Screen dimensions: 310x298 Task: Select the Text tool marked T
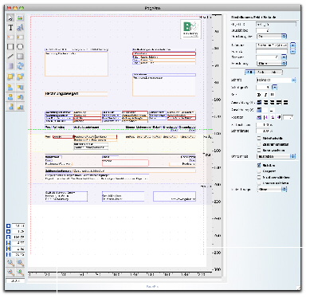coord(10,28)
